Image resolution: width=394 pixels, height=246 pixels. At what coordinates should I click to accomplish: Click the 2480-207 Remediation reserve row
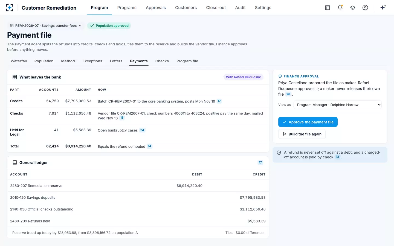(138, 186)
